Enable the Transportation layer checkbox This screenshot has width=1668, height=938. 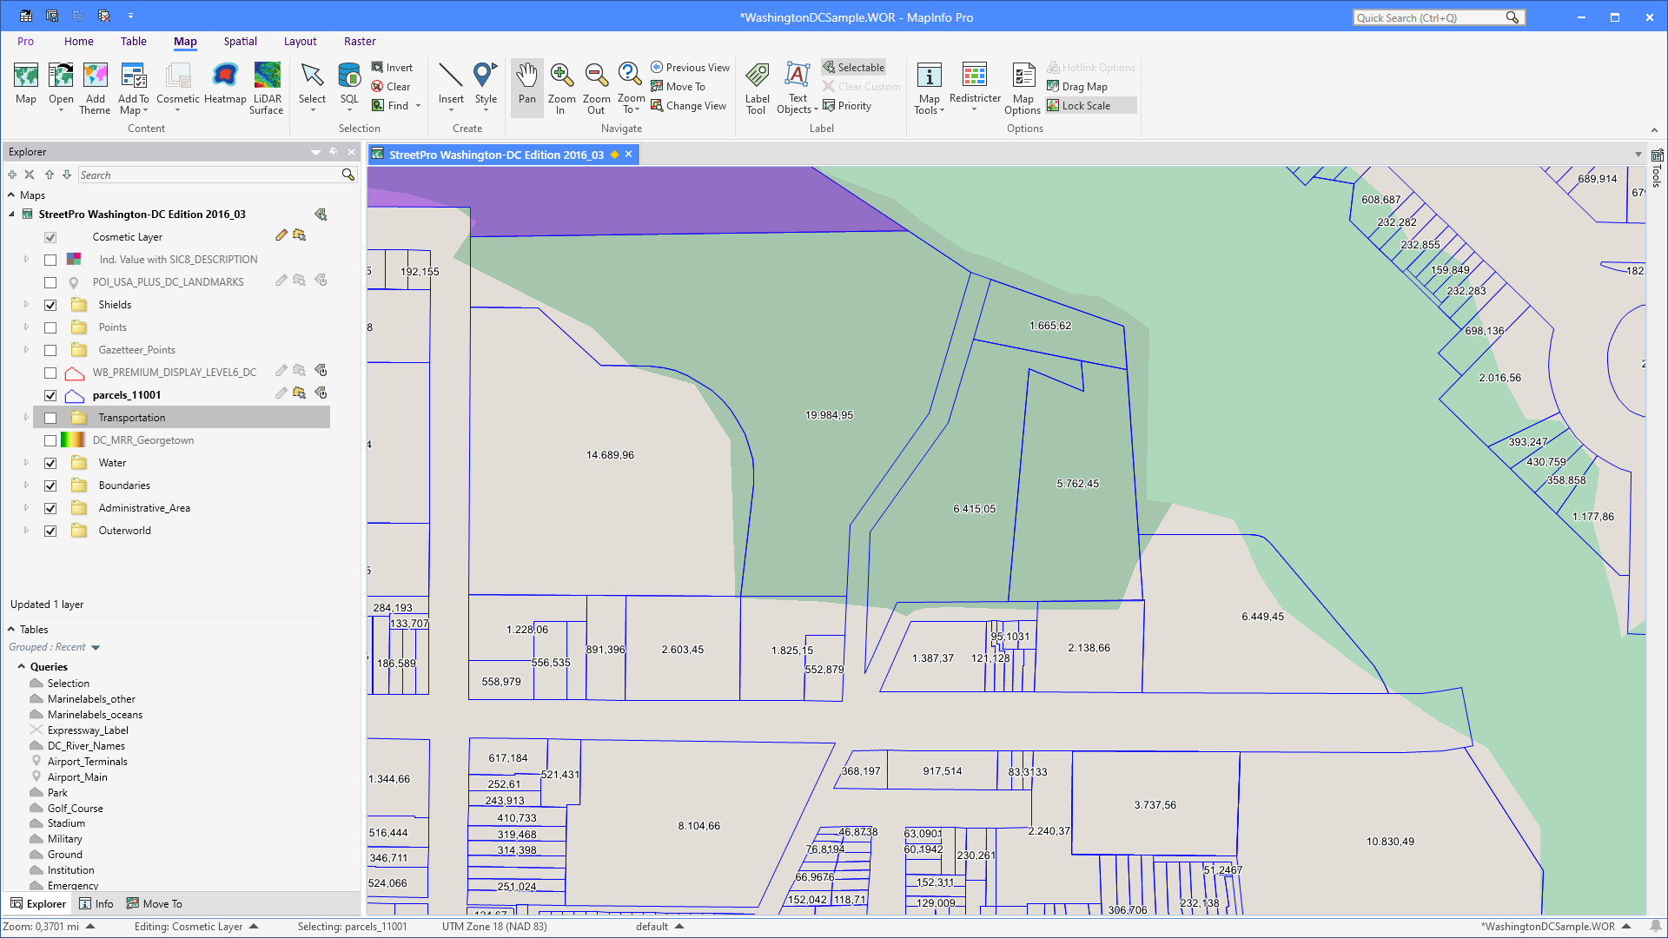50,418
